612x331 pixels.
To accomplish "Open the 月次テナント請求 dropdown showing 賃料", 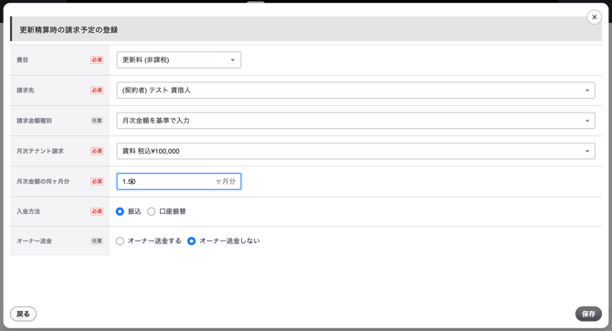I will [x=355, y=151].
